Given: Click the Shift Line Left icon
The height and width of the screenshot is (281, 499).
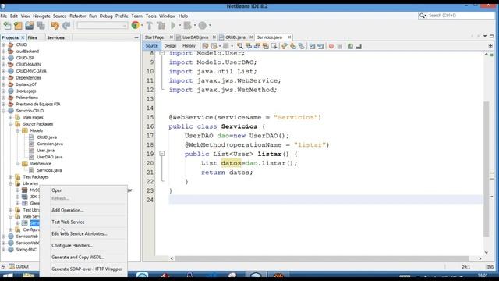Looking at the screenshot, I should [312, 47].
